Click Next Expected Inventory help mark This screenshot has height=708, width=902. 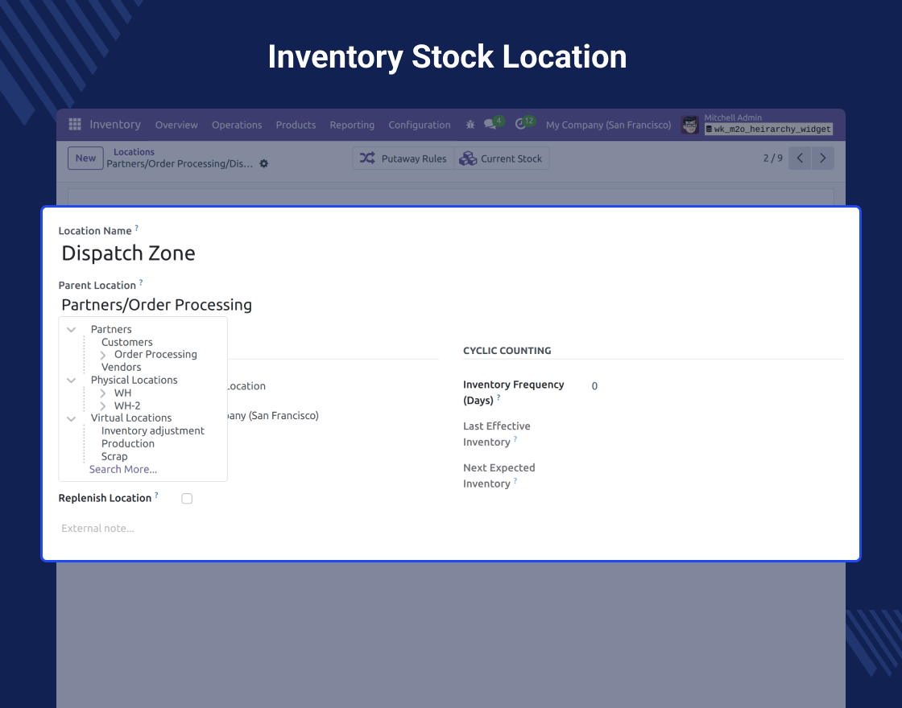click(x=515, y=480)
